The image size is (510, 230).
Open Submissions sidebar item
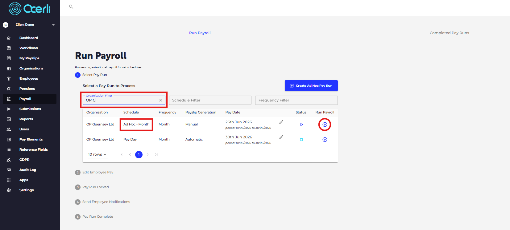coord(30,109)
